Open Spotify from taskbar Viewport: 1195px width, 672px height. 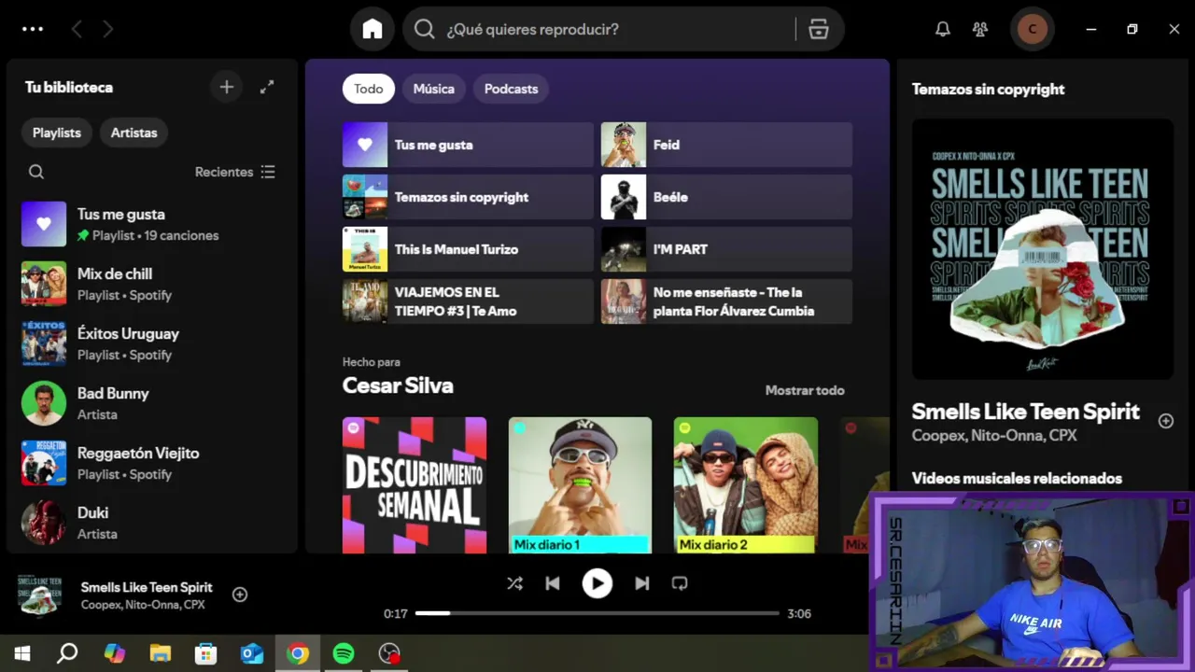344,653
